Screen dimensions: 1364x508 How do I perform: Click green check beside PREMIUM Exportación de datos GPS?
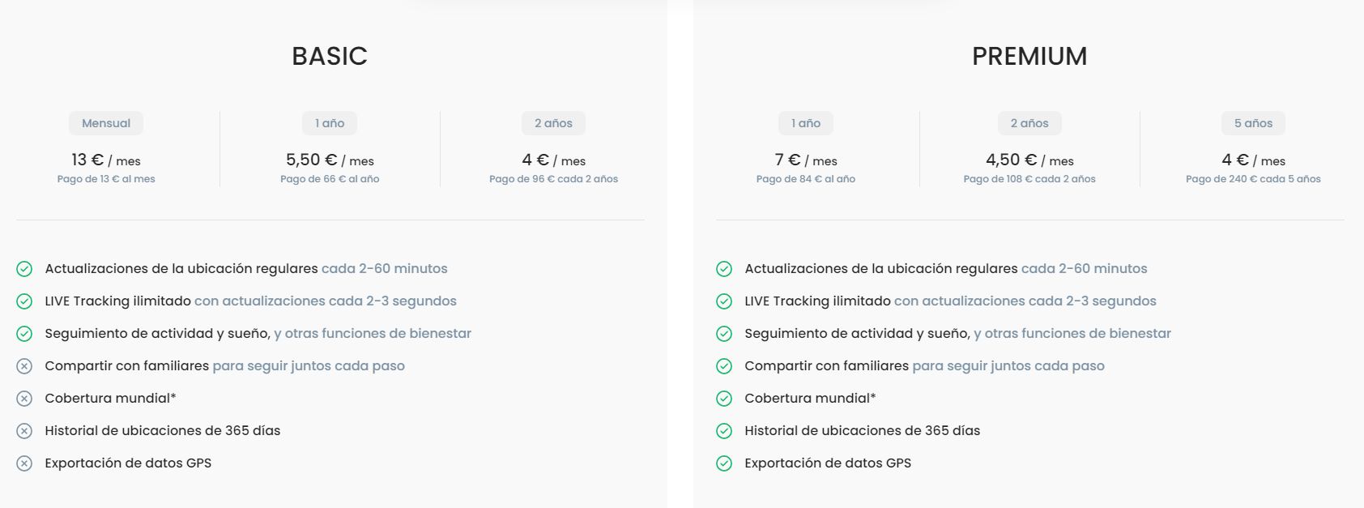(724, 463)
